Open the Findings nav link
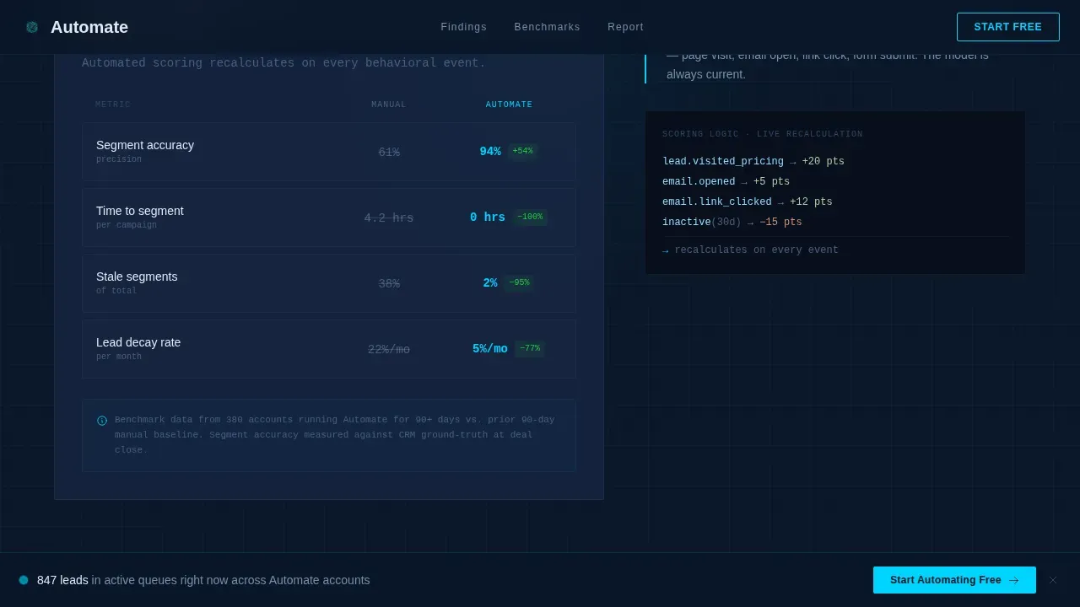Image resolution: width=1080 pixels, height=607 pixels. click(464, 27)
